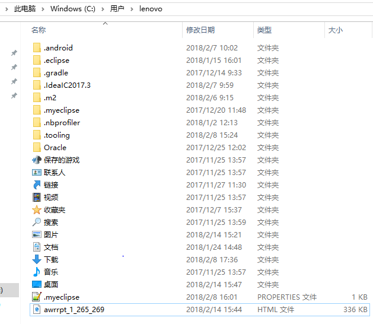Navigate to Windows (C:) breadcrumb
Viewport: 373px width, 324px height.
[x=73, y=9]
